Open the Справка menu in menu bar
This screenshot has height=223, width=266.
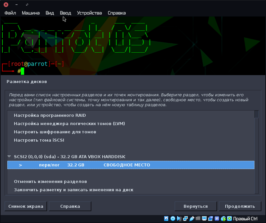pyautogui.click(x=117, y=13)
